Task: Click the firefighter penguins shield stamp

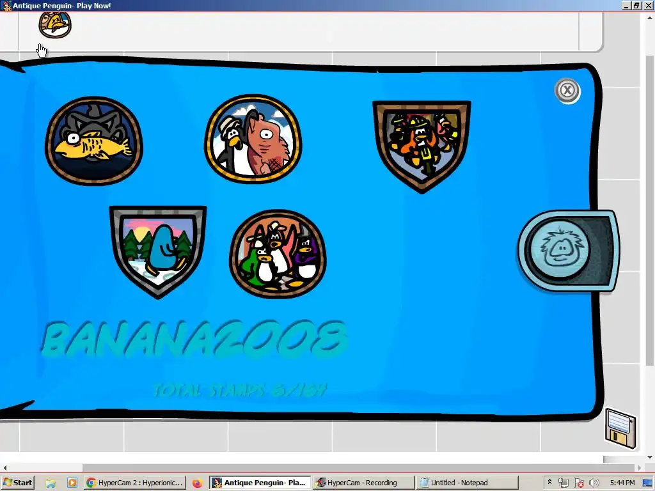Action: tap(422, 146)
